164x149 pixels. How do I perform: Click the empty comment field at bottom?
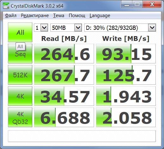click(x=82, y=136)
